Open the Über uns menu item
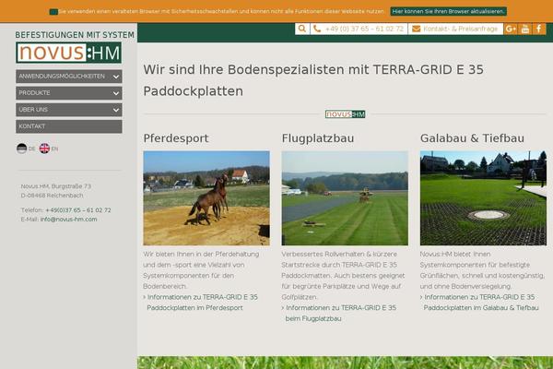Screen dimensions: 553x369 coord(69,110)
